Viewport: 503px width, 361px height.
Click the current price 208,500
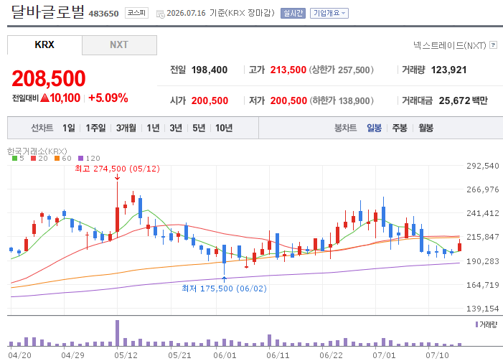pyautogui.click(x=49, y=78)
